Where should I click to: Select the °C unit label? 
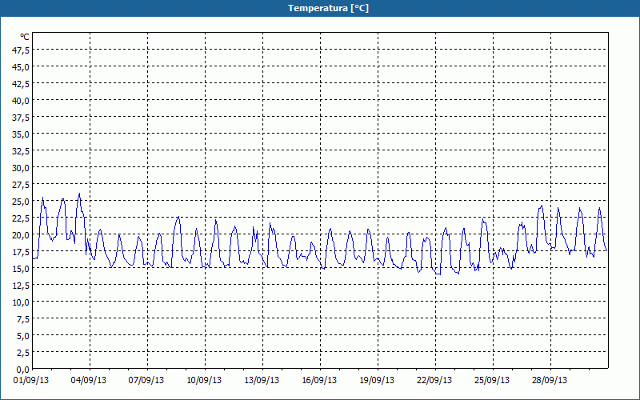[25, 37]
